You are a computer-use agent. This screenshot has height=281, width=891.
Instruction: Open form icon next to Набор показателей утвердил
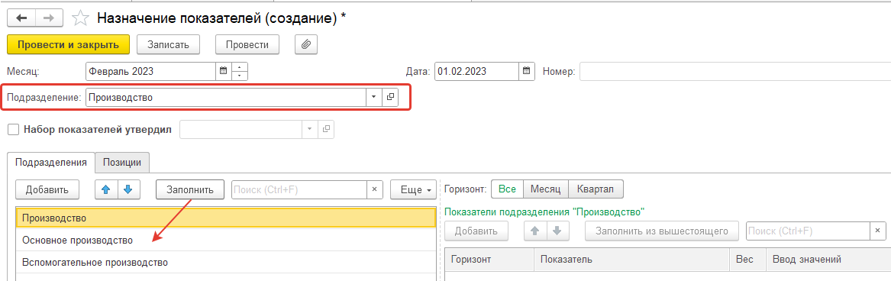coord(326,129)
